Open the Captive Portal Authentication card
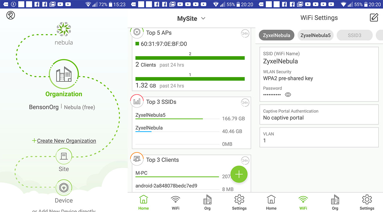Image resolution: width=383 pixels, height=212 pixels. 319,115
